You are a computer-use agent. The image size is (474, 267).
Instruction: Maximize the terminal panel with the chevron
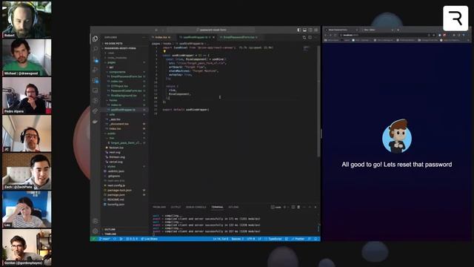pyautogui.click(x=310, y=207)
